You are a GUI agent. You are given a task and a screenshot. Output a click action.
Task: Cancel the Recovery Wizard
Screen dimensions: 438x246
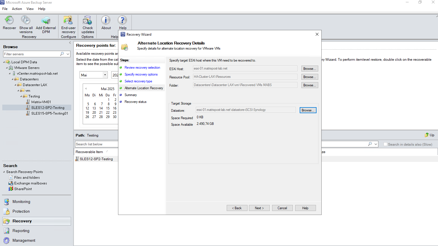tap(282, 208)
